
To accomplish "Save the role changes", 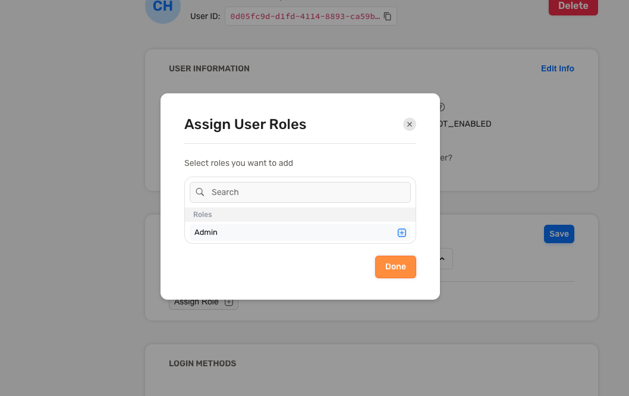I will [x=558, y=234].
